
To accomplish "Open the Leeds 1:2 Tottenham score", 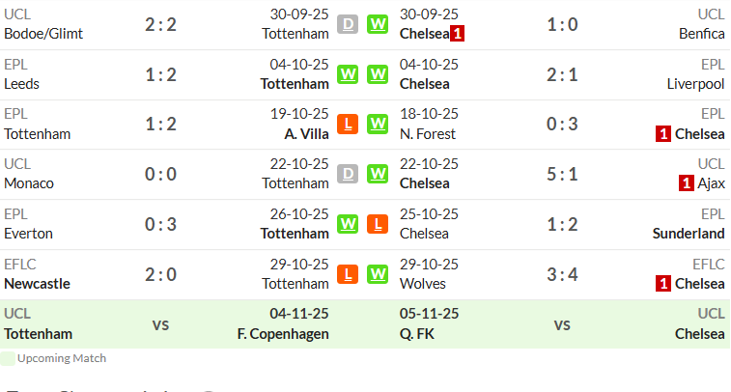I will 161,74.
